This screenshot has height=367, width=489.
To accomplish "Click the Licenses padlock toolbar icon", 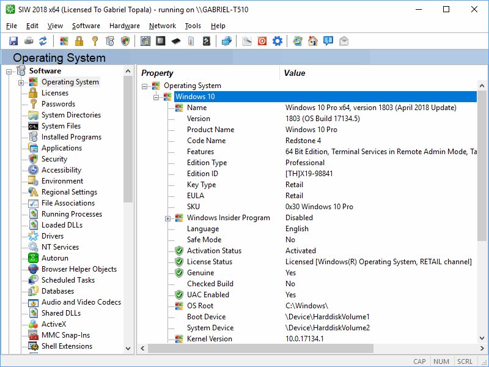I will pos(79,41).
